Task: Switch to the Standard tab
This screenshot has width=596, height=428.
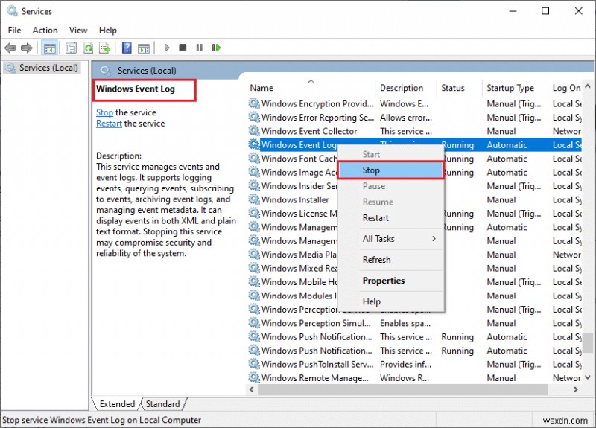Action: tap(162, 404)
